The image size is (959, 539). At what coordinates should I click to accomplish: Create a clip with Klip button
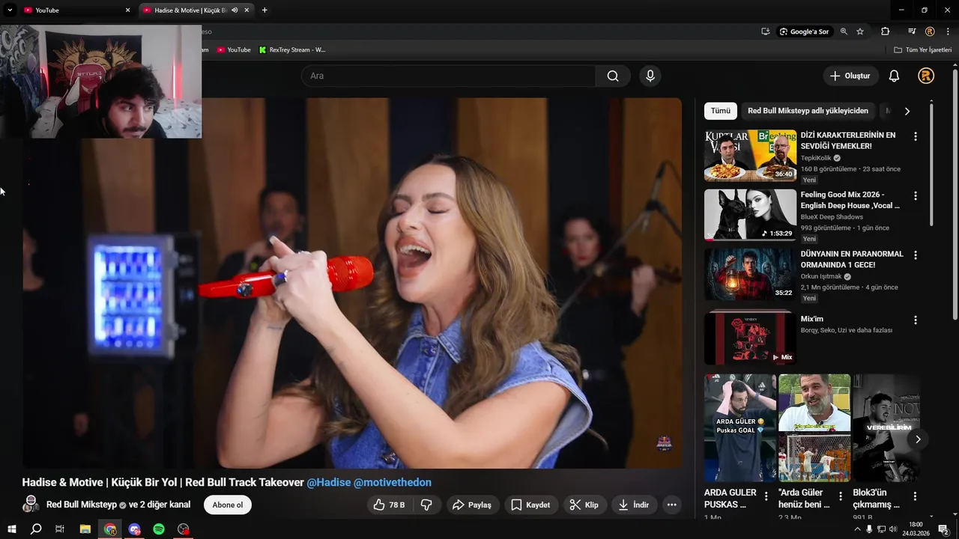pyautogui.click(x=584, y=505)
